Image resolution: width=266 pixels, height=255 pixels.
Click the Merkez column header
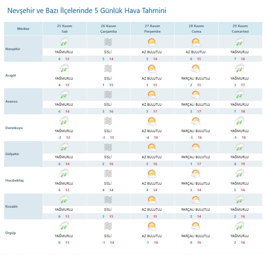click(x=23, y=29)
